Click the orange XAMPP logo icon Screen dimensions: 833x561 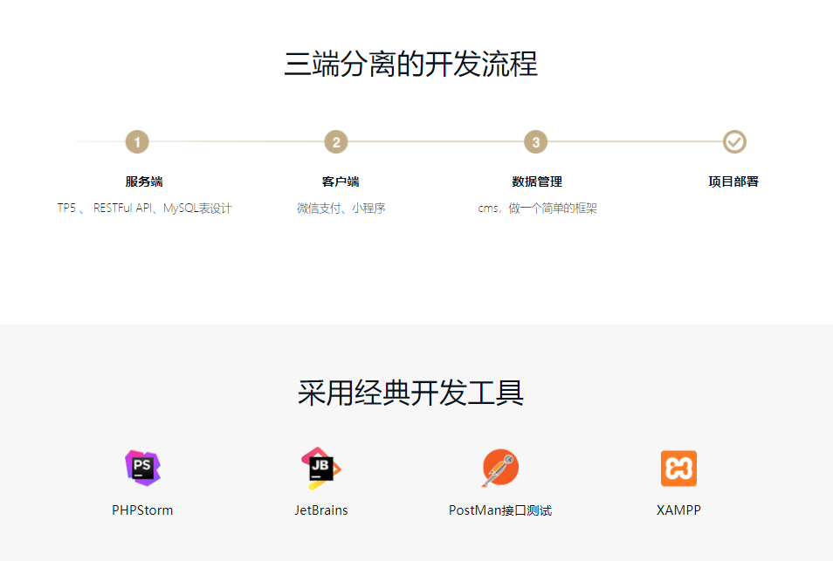(x=678, y=469)
